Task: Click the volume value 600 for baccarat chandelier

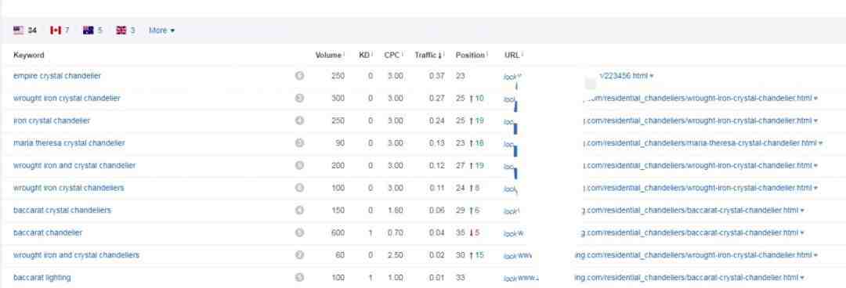Action: click(338, 232)
